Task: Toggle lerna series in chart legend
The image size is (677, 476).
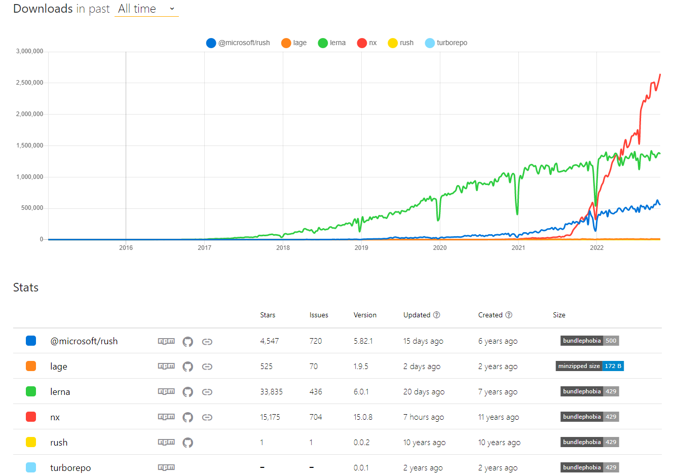Action: coord(332,43)
